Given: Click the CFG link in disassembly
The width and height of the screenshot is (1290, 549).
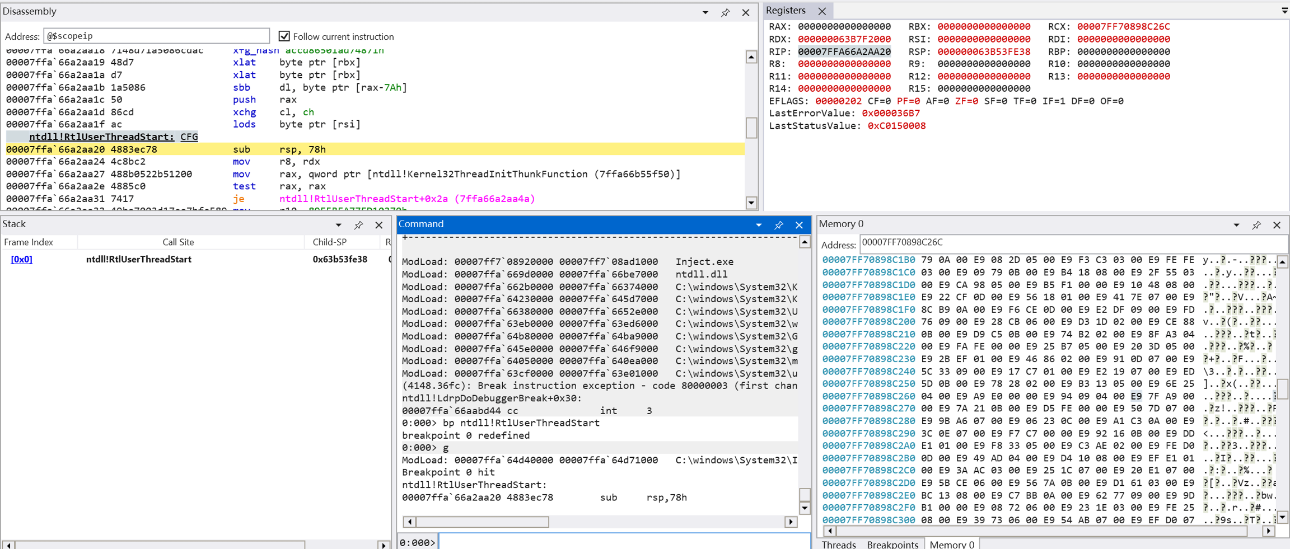Looking at the screenshot, I should click(x=189, y=137).
